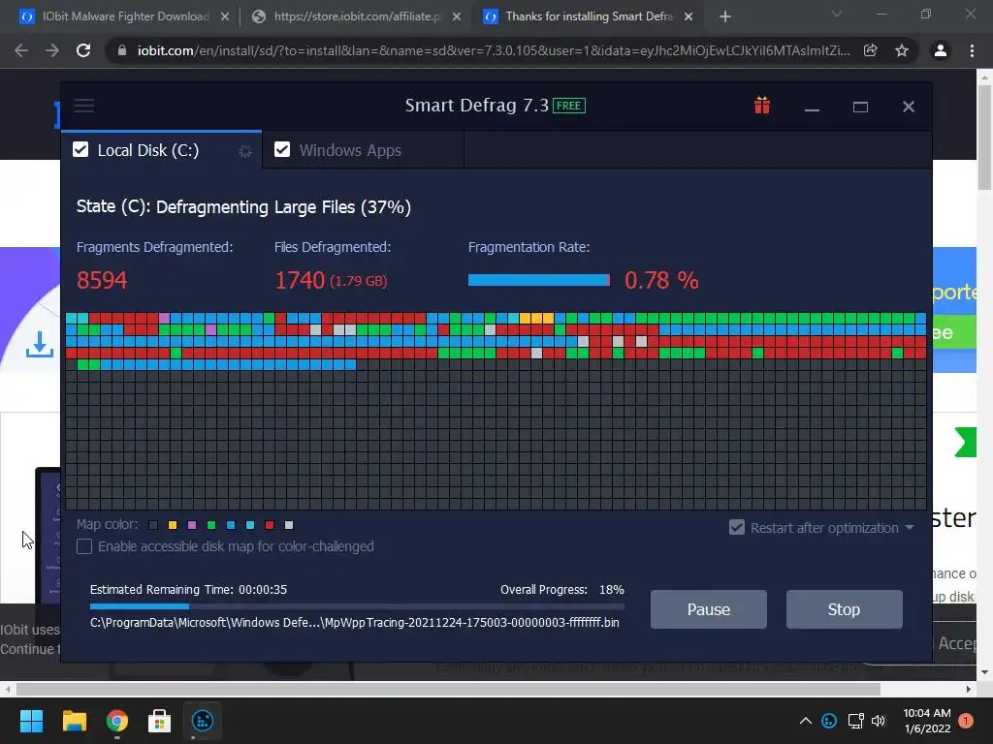Click the MpWppTracing file path text
Viewport: 993px width, 744px height.
(x=355, y=623)
